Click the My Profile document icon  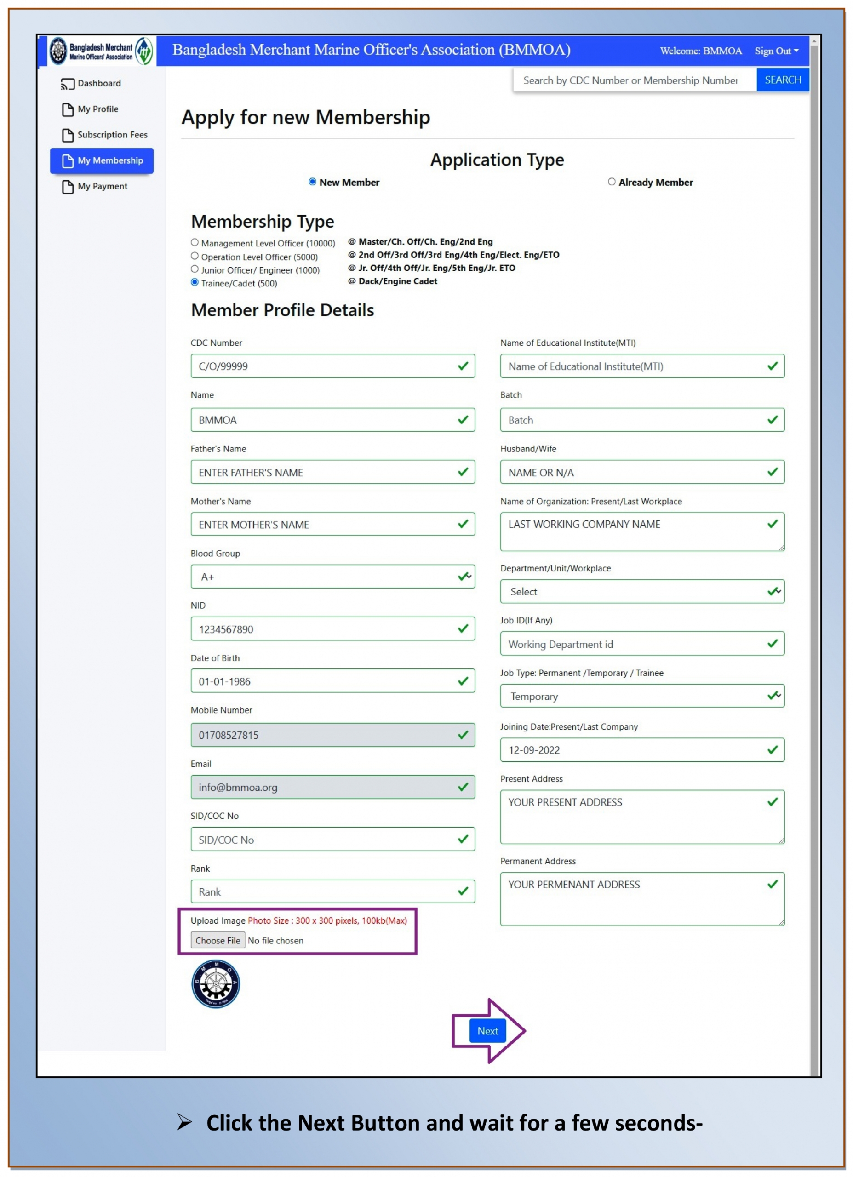68,109
